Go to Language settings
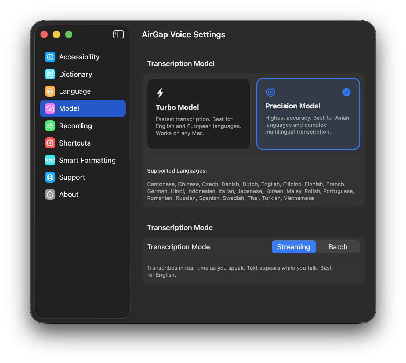406x363 pixels. tap(83, 91)
